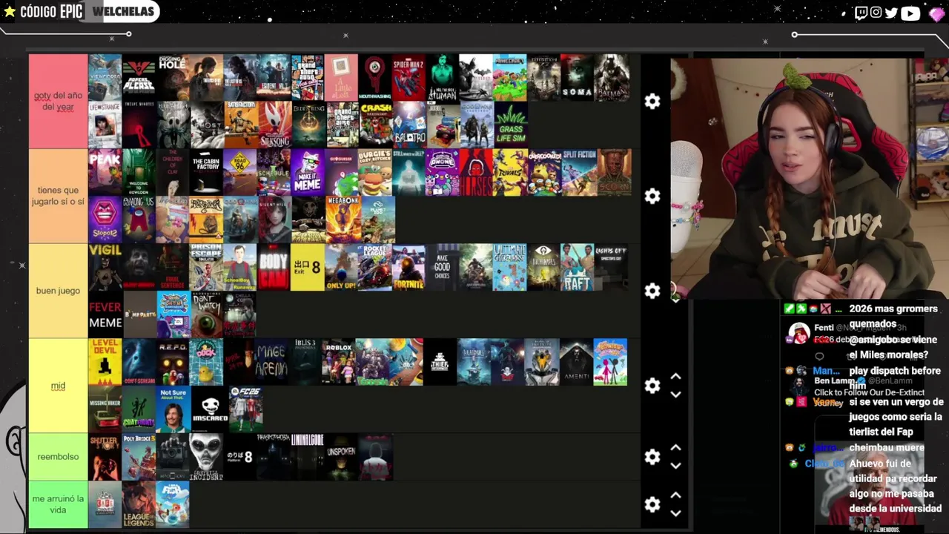Select the VIGIL game tile
The image size is (949, 534).
pyautogui.click(x=105, y=267)
